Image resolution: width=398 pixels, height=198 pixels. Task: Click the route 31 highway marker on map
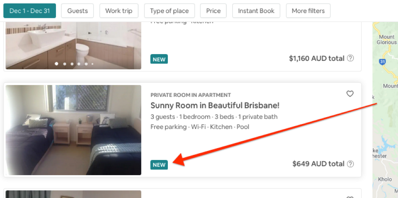tap(381, 61)
